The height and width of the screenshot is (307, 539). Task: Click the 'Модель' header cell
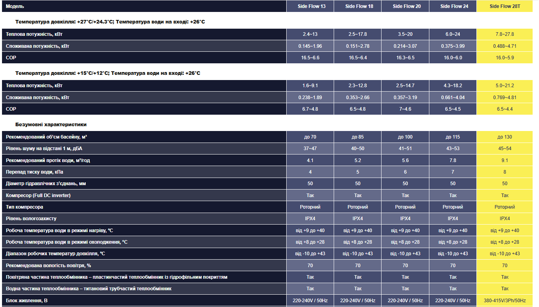click(x=15, y=6)
